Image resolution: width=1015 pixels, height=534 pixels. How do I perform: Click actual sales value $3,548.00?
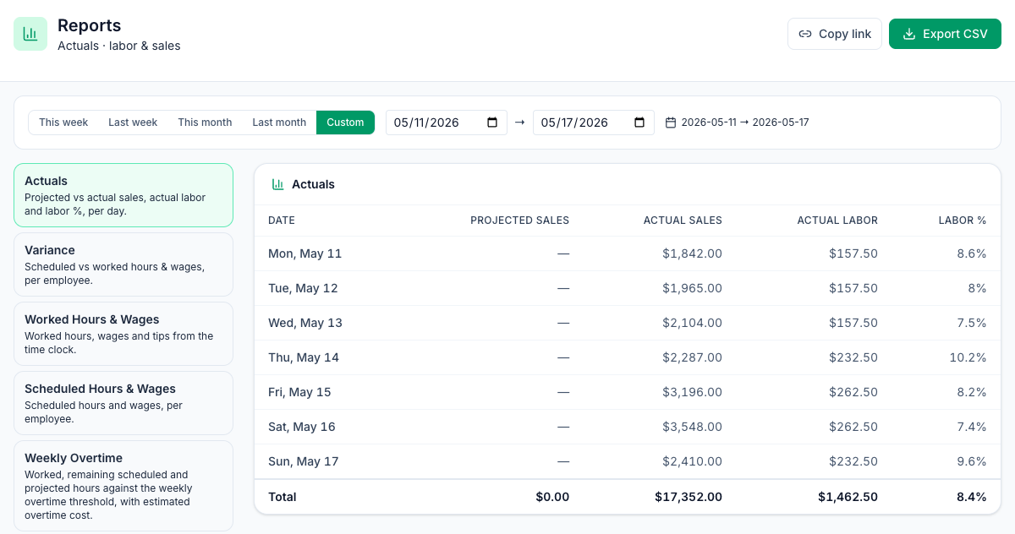[692, 427]
